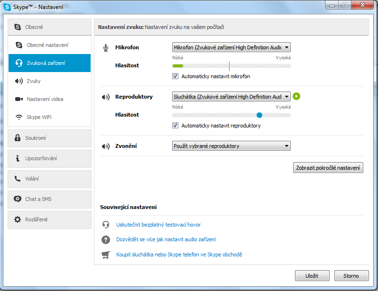
Task: Play the speaker test sound with green button
Action: pyautogui.click(x=296, y=96)
